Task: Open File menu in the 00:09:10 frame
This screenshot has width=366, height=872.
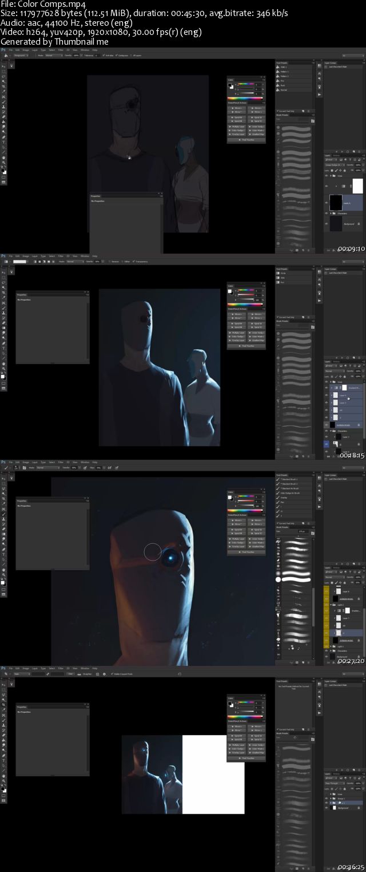Action: point(10,50)
